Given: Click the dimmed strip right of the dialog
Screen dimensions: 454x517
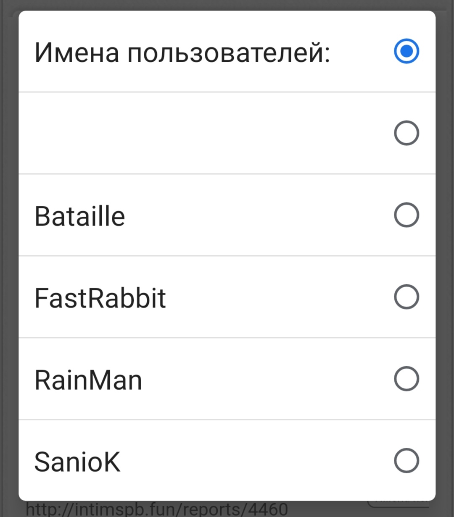Looking at the screenshot, I should pos(445,252).
